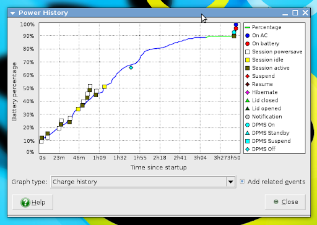Click the '100%' y-axis label
317x225 pixels.
27,25
